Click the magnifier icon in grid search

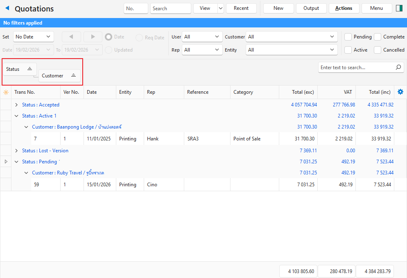(398, 68)
